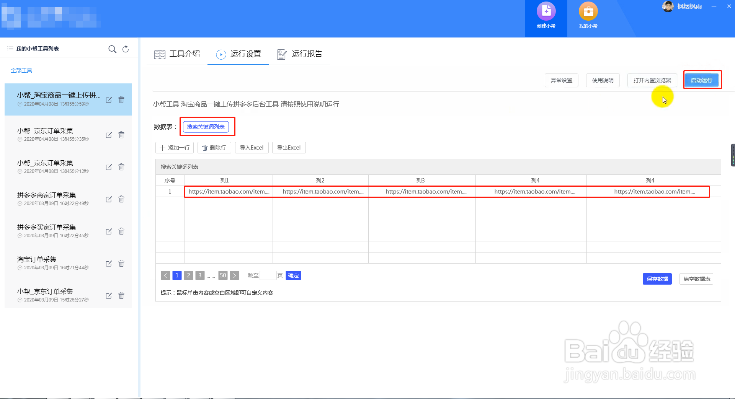Confirm page jump with 确定
The width and height of the screenshot is (735, 399).
pos(293,275)
